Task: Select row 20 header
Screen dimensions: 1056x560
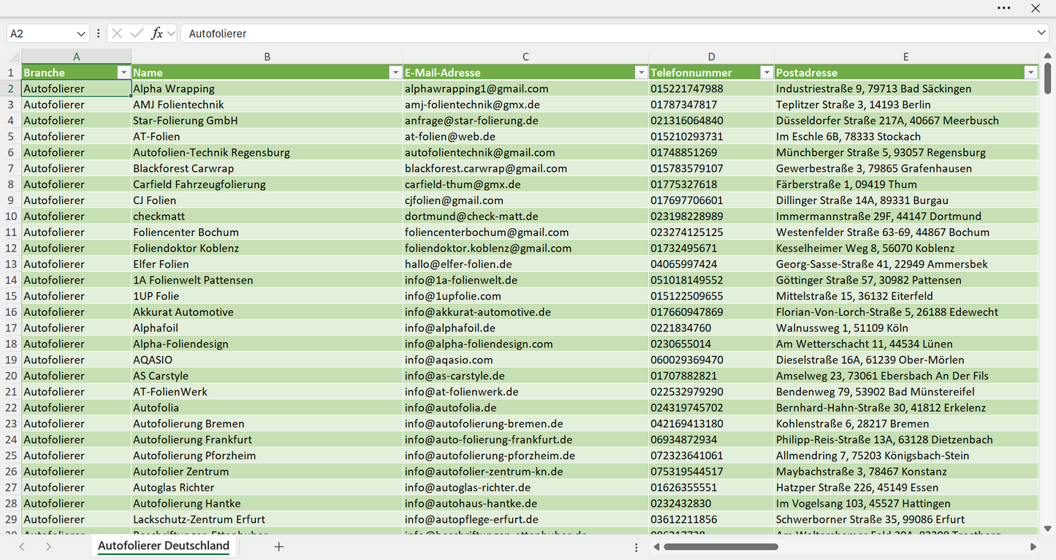Action: click(x=11, y=376)
